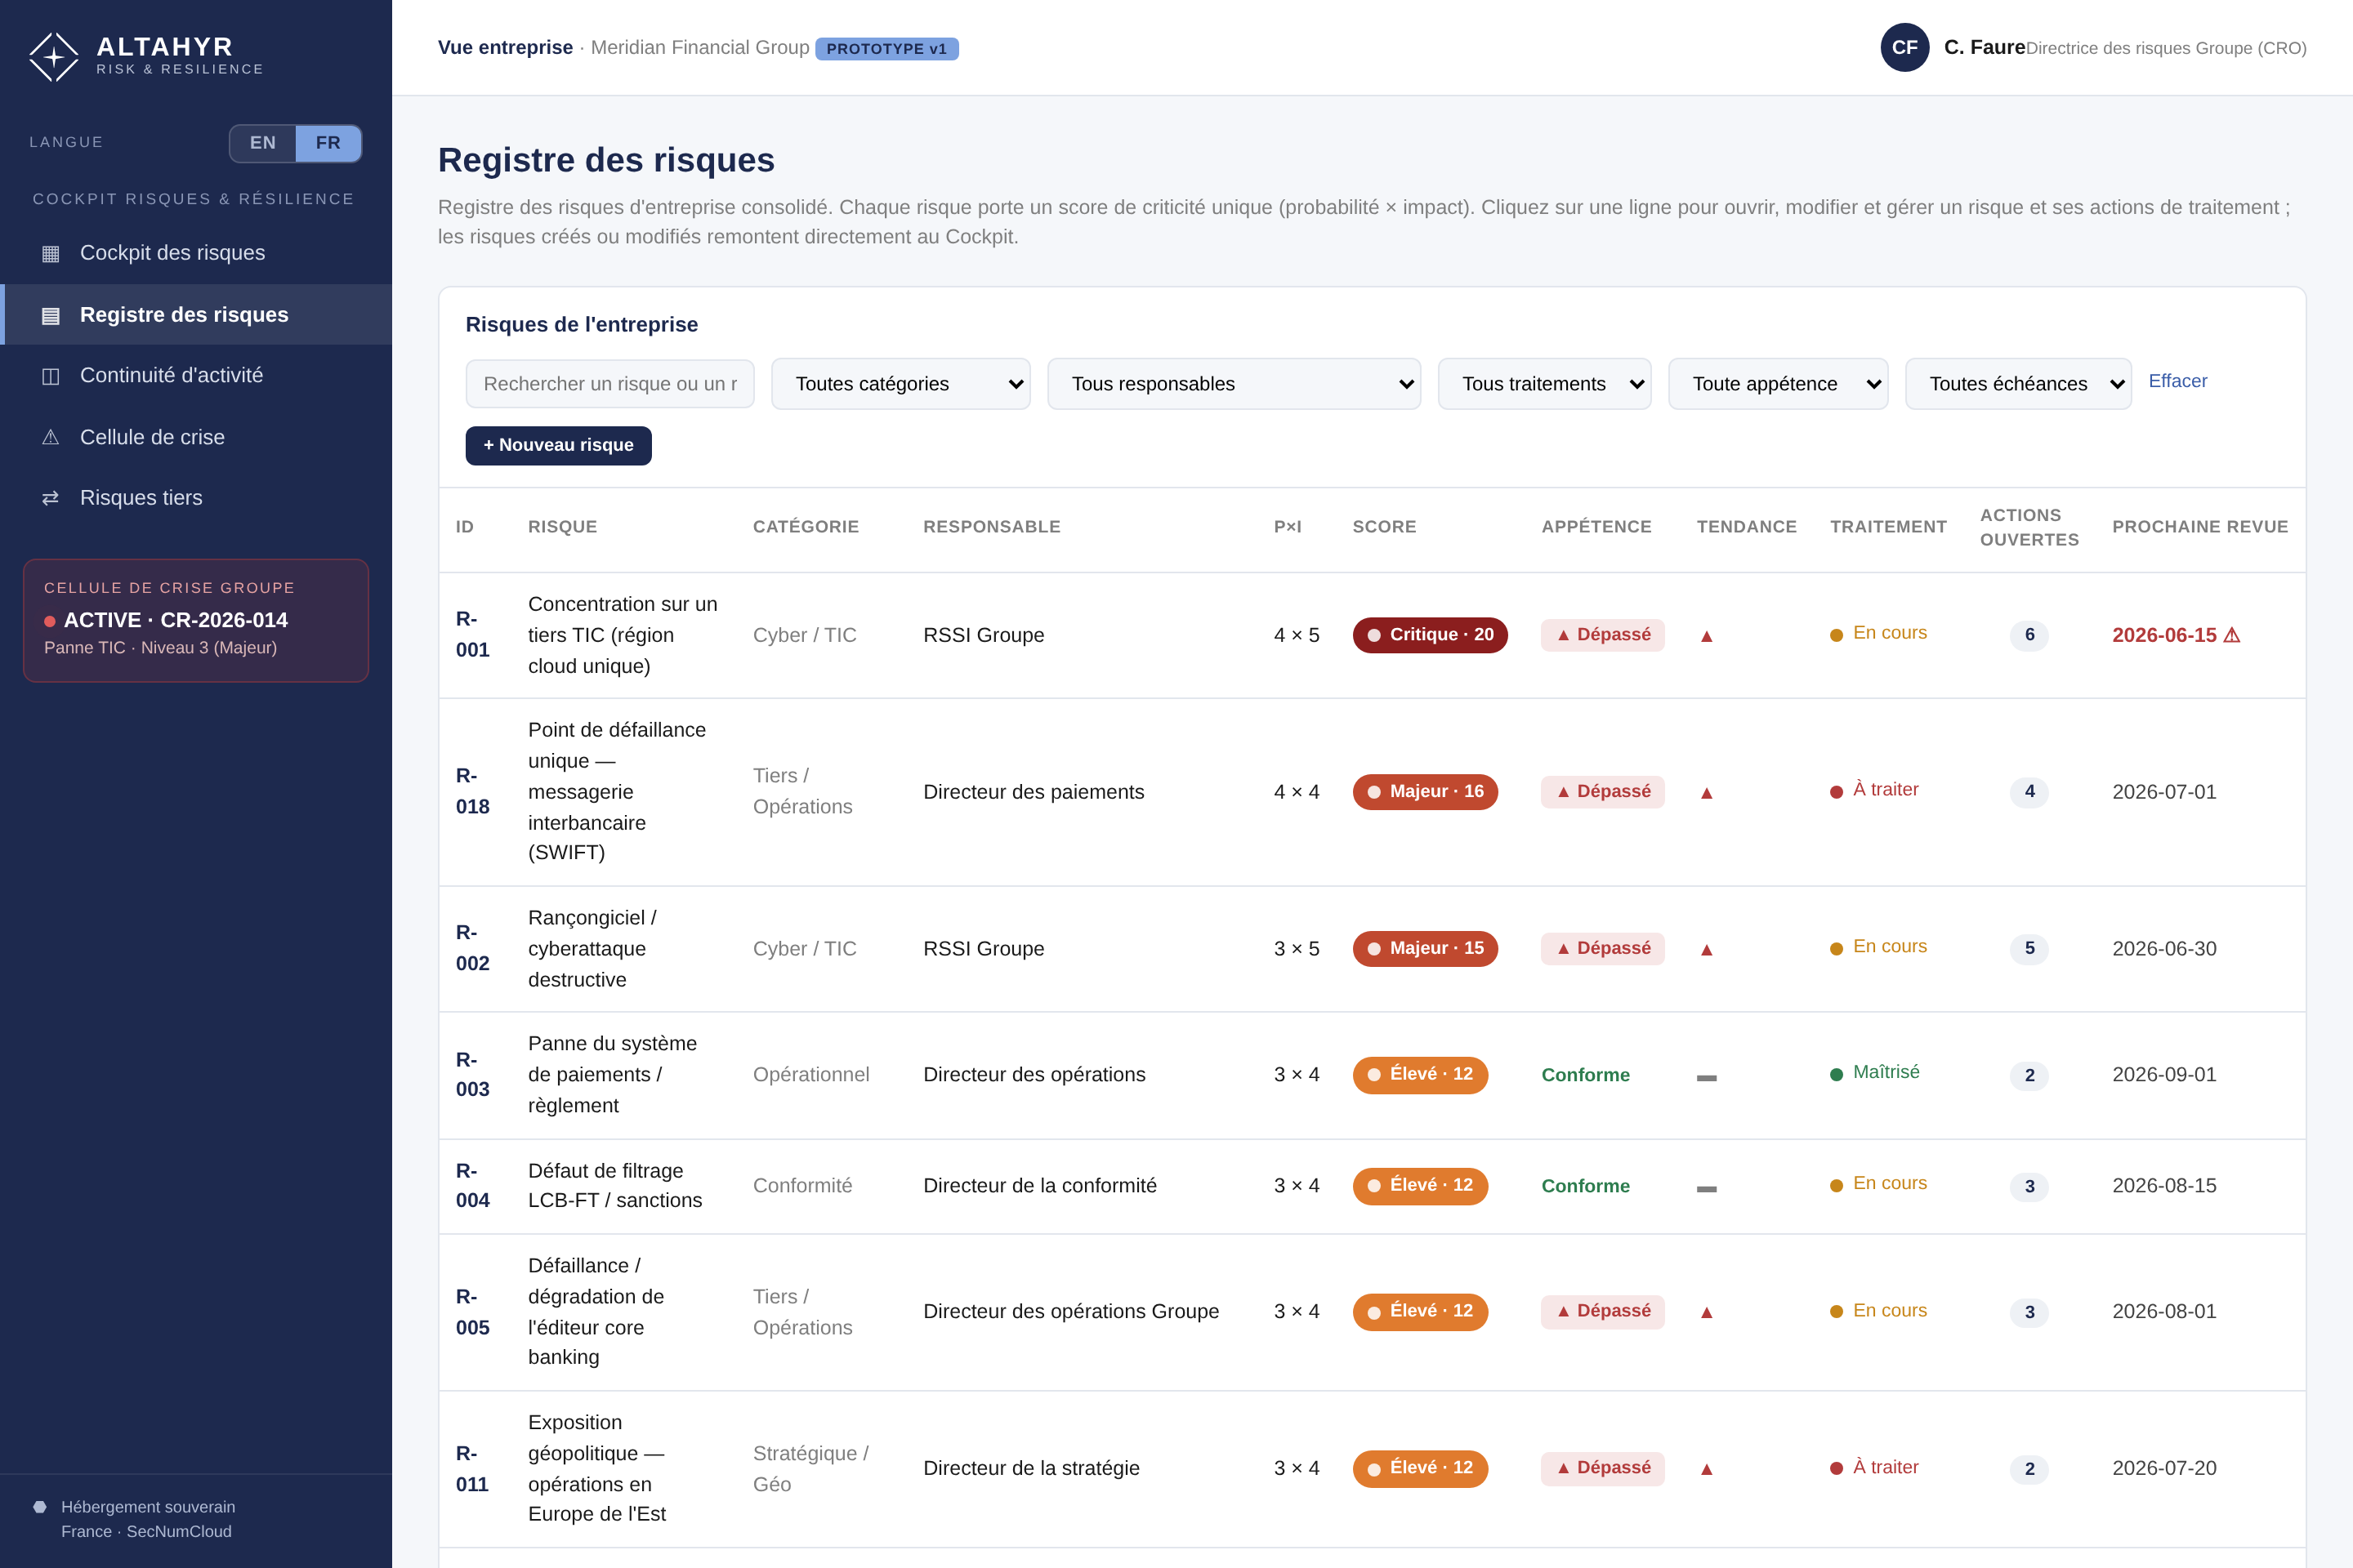Click the Stratégique / Géo category cell

point(810,1469)
